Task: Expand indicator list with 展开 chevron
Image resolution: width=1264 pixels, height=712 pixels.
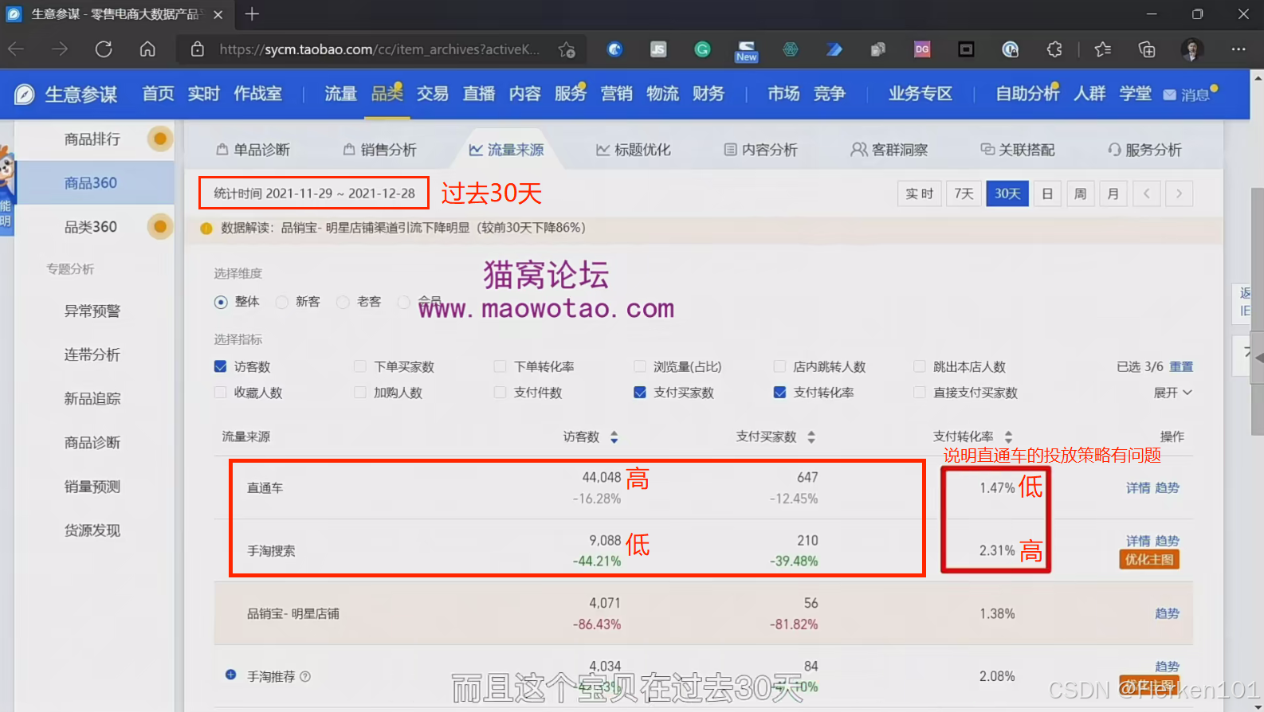Action: click(1173, 393)
